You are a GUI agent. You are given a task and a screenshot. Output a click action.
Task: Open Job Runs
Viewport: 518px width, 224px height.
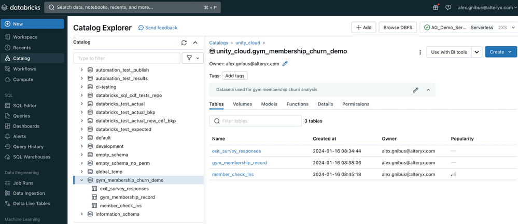(x=32, y=183)
